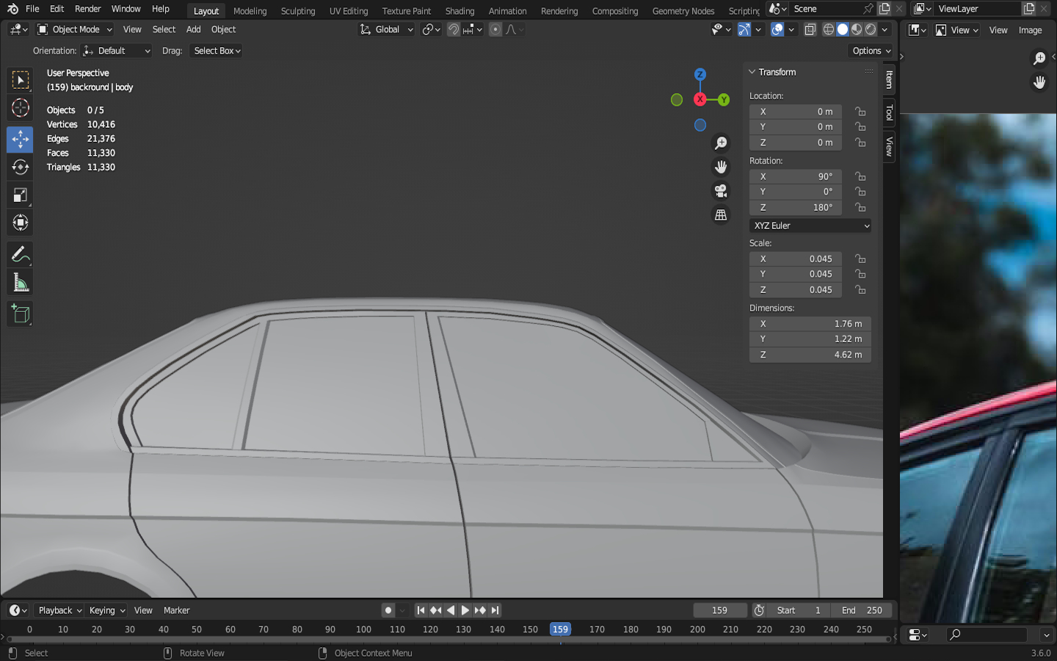
Task: Choose the Measure ruler tool
Action: click(20, 283)
